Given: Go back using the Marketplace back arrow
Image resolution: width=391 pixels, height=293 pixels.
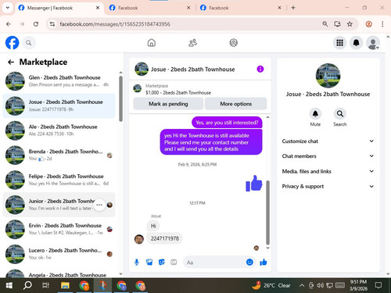Looking at the screenshot, I should pyautogui.click(x=11, y=62).
